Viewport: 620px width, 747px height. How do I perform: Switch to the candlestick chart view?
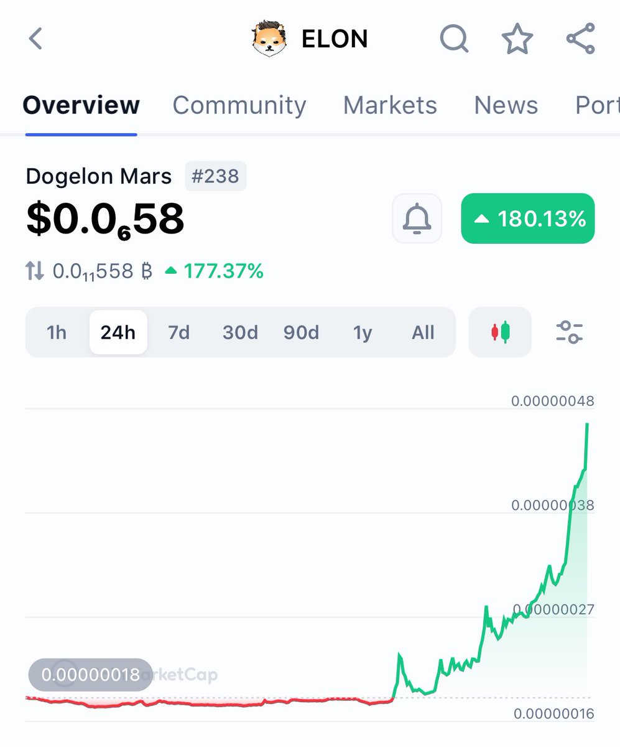[x=500, y=332]
